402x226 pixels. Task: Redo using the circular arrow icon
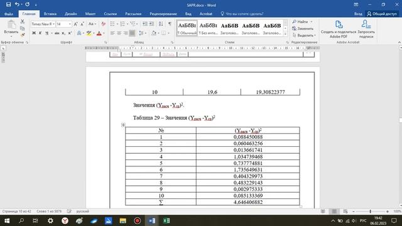point(28,4)
